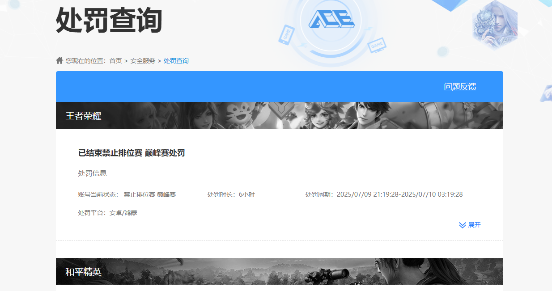Click 展开 to reveal more penalty info
The height and width of the screenshot is (291, 552).
(x=475, y=225)
